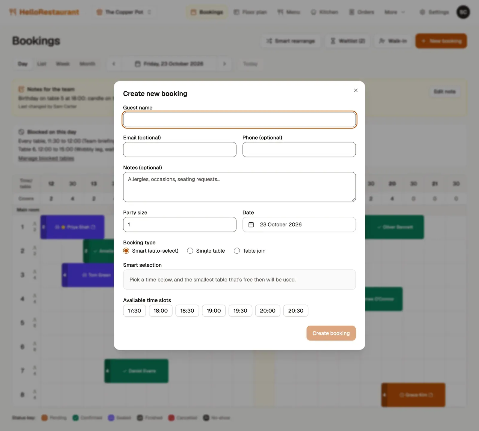This screenshot has width=479, height=431.
Task: Click Smart rearrange button
Action: pos(291,41)
